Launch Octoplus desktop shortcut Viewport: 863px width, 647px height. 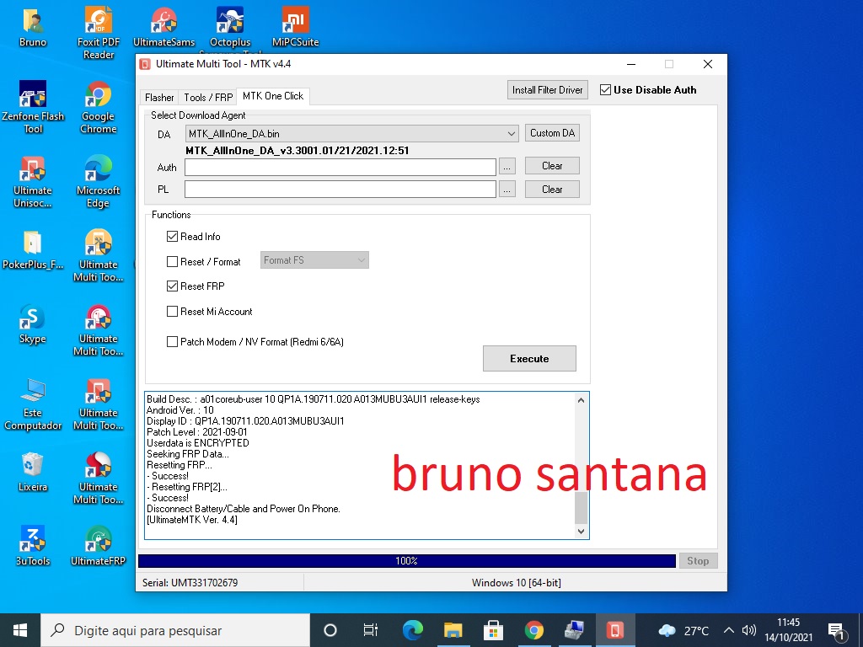(x=230, y=28)
